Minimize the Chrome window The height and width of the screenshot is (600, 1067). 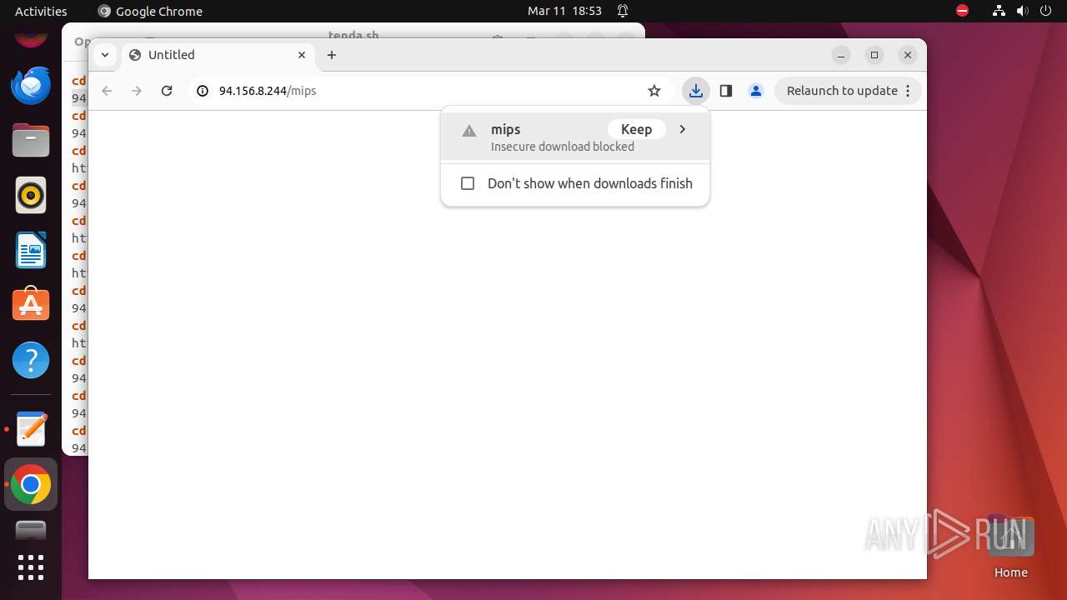[x=841, y=55]
